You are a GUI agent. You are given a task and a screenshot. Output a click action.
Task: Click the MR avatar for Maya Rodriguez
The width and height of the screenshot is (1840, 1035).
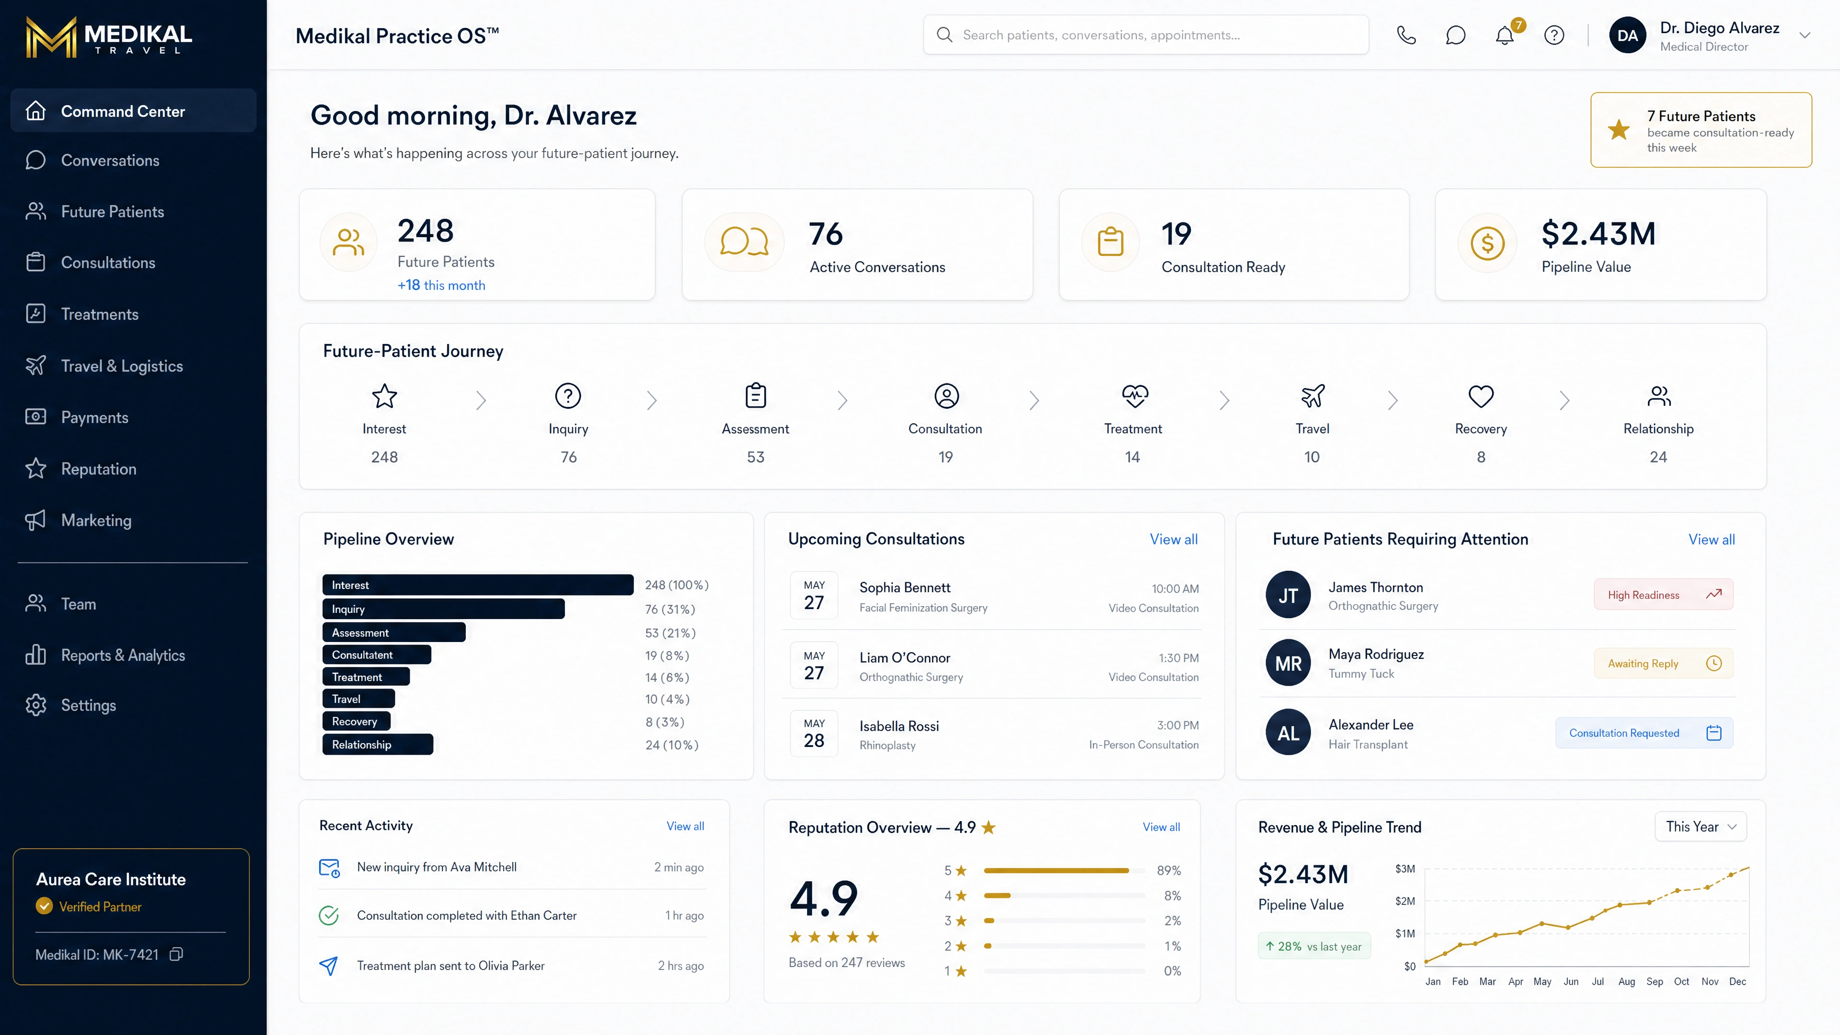pyautogui.click(x=1288, y=664)
